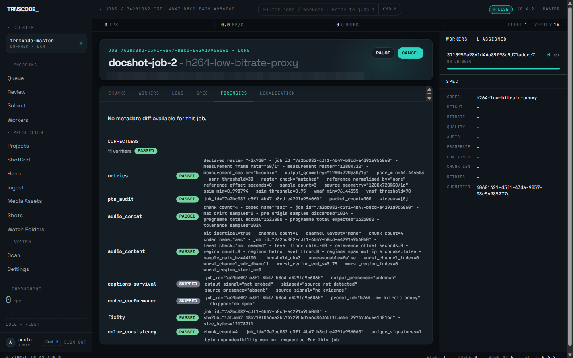Viewport: 573px width, 358px height.
Task: Click the CANCEL button
Action: click(x=410, y=53)
